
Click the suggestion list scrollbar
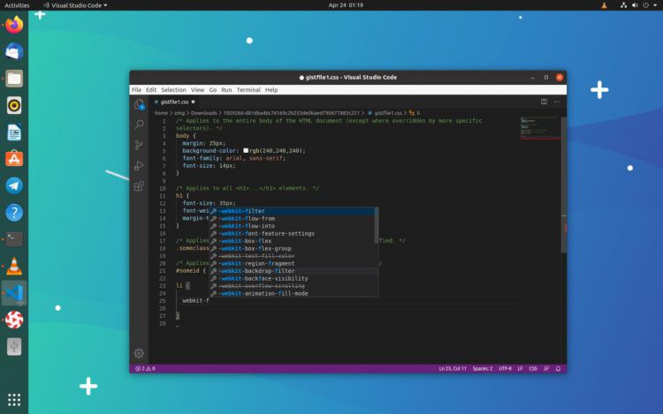(x=377, y=225)
